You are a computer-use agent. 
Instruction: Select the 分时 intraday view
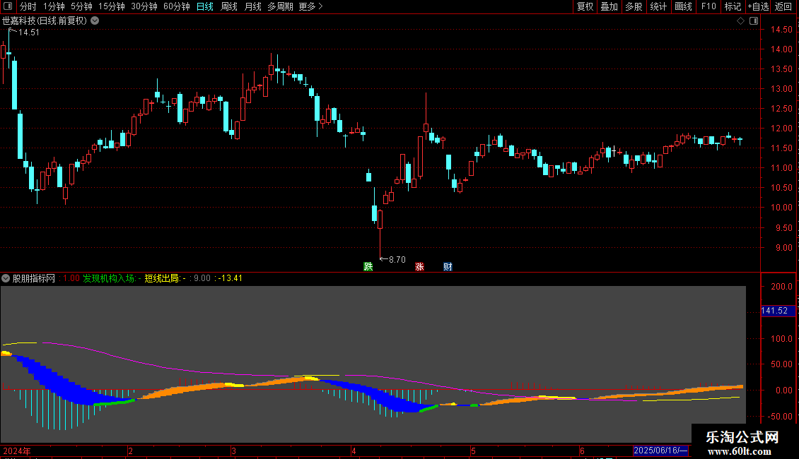28,6
